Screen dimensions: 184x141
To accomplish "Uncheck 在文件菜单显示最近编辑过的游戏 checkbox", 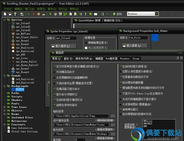I will coord(54,66).
